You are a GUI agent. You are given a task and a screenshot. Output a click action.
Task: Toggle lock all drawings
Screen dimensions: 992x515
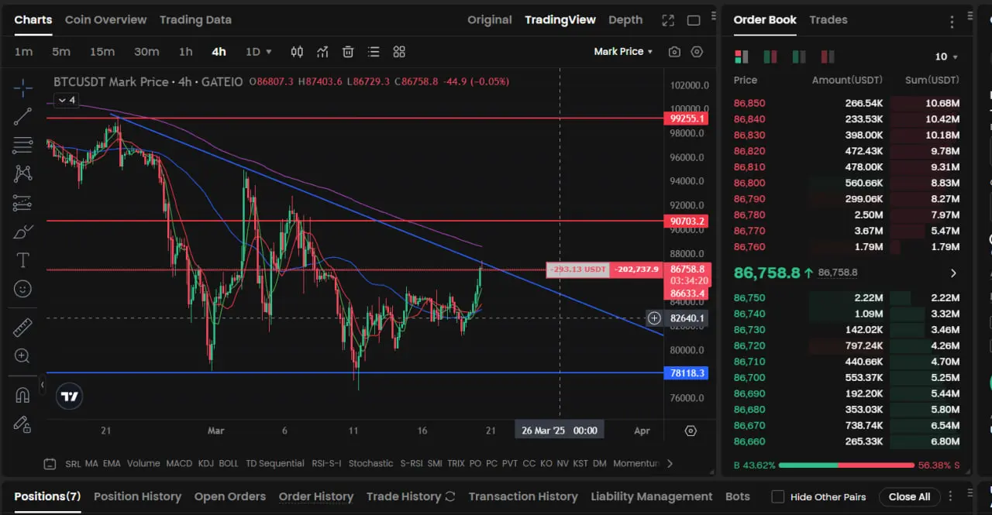[23, 424]
